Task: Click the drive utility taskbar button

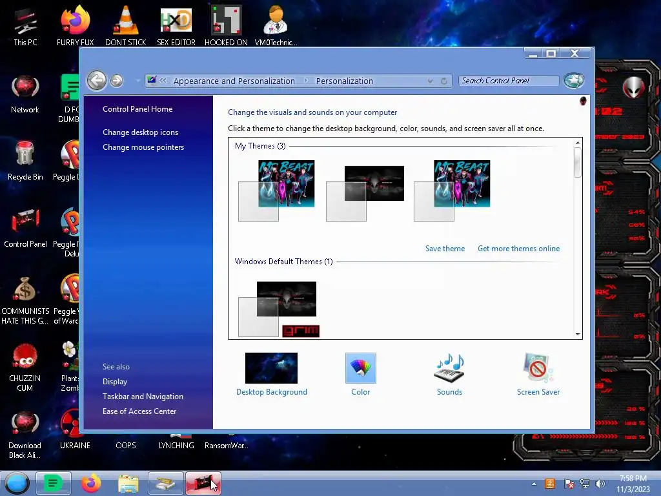Action: pyautogui.click(x=166, y=483)
